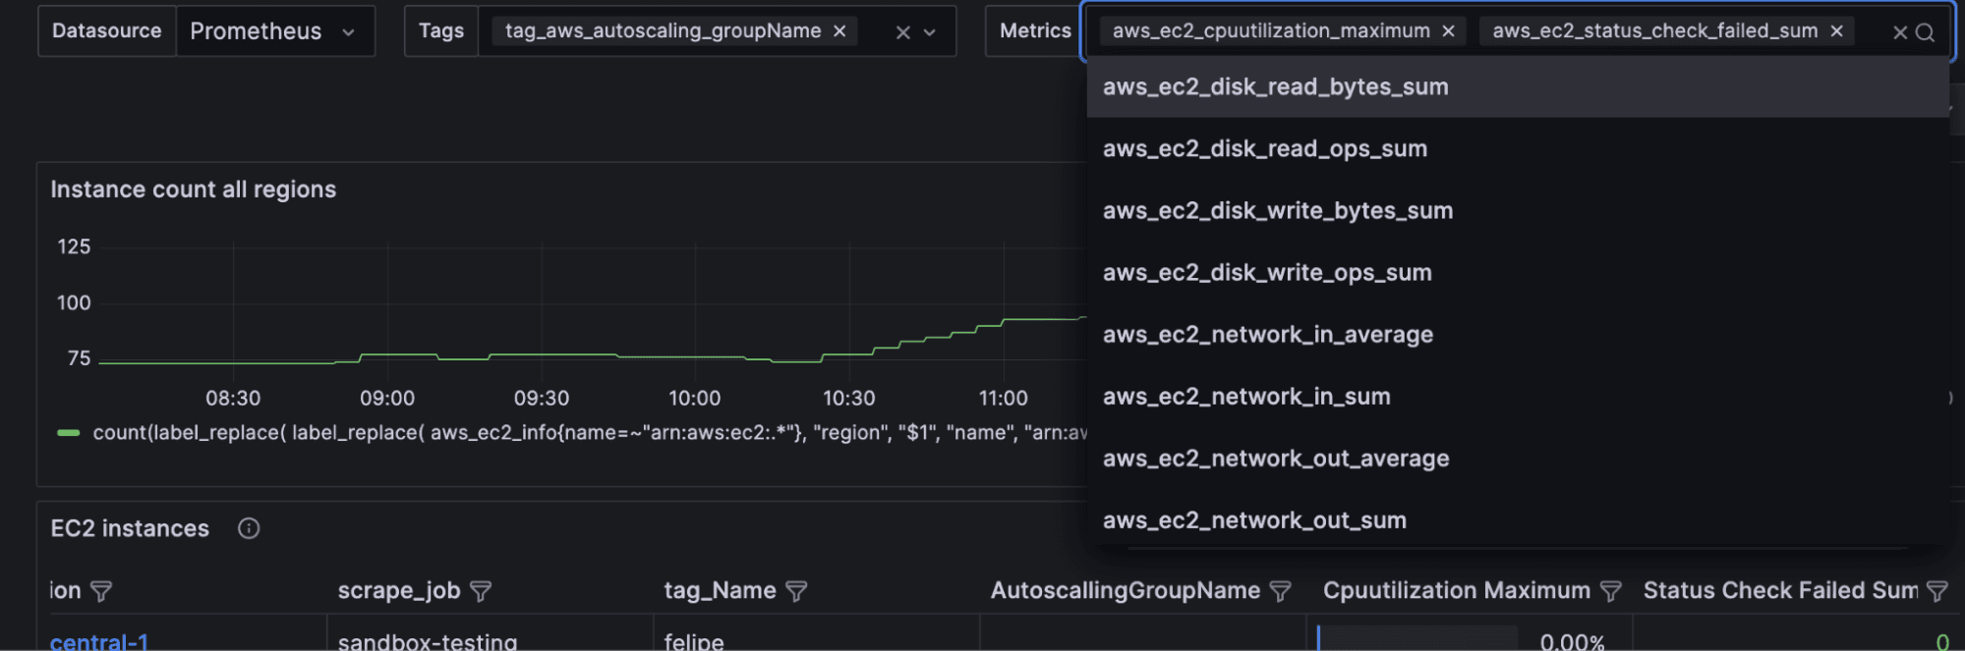This screenshot has width=1965, height=651.
Task: Sort by AutoscallingGroupName column header
Action: tap(1126, 590)
